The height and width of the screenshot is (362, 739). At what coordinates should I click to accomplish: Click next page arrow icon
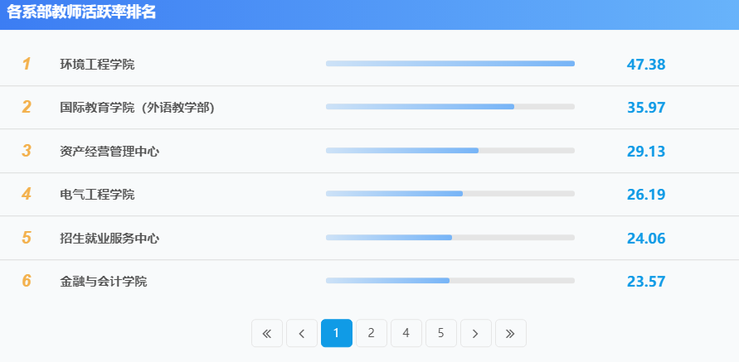click(476, 333)
